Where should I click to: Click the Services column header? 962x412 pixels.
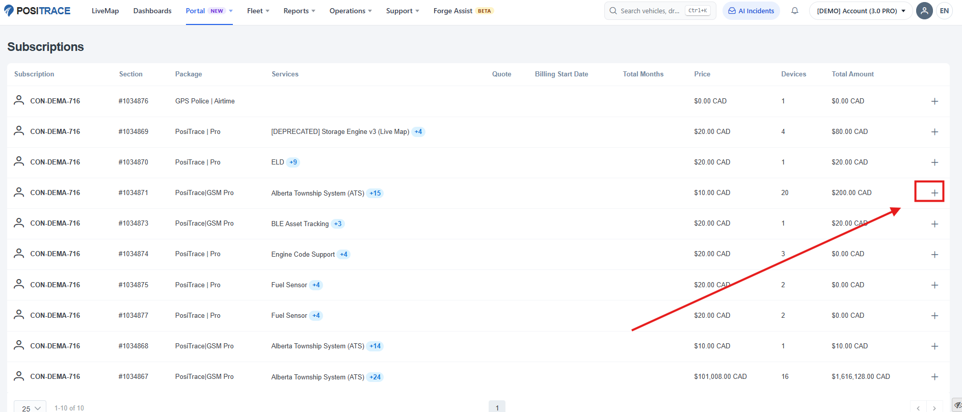tap(285, 74)
